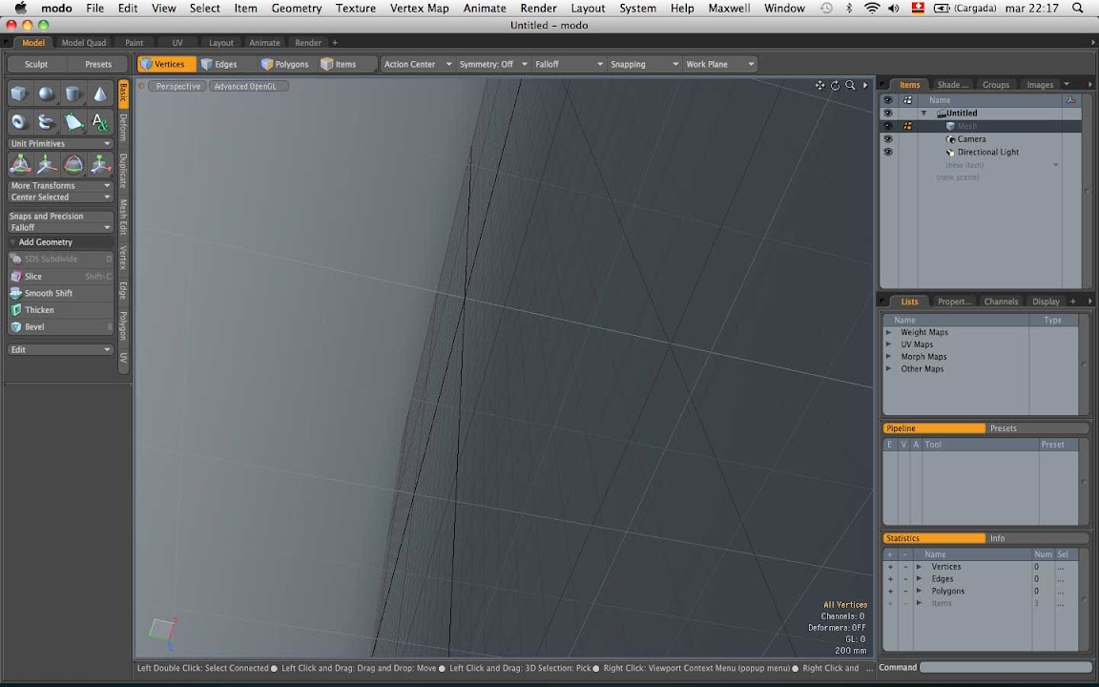Activate the Move tool icon
The width and height of the screenshot is (1099, 687).
[x=46, y=165]
